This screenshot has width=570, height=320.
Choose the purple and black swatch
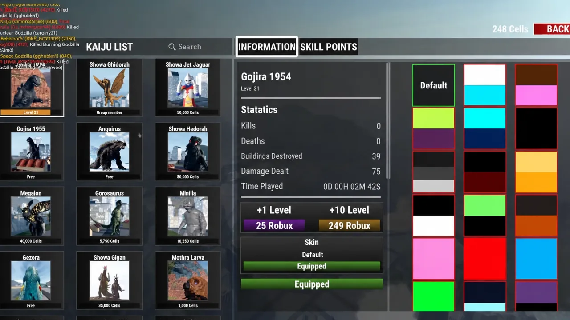pyautogui.click(x=536, y=296)
